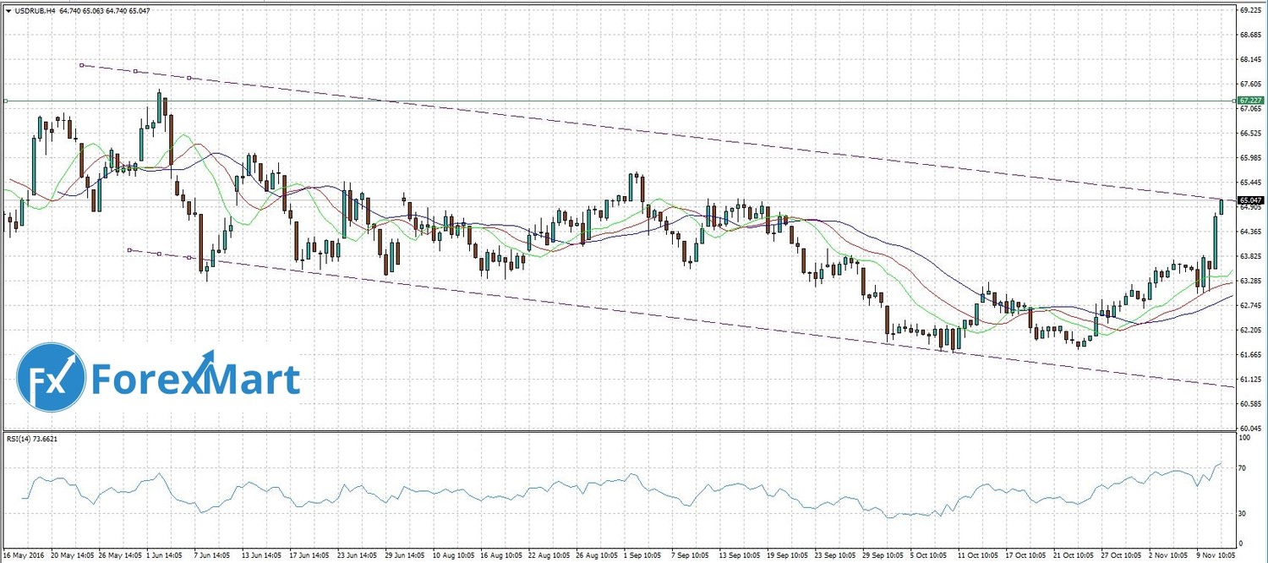Click the right-end handle of the green horizontal line
1268x563 pixels.
coord(1232,101)
